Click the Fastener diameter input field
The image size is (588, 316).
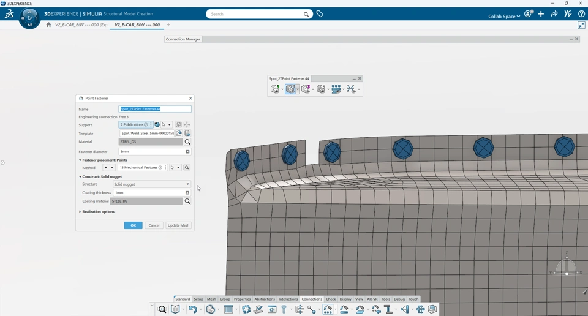(x=151, y=152)
